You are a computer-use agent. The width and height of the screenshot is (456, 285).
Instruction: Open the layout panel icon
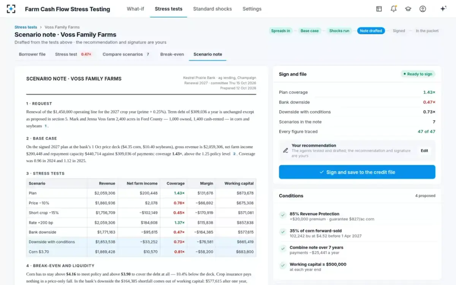tap(379, 9)
